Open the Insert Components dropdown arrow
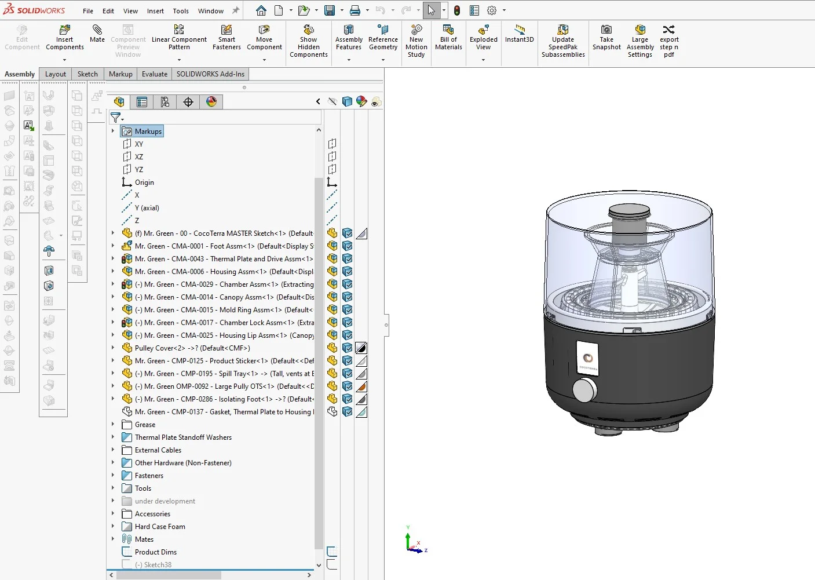The width and height of the screenshot is (815, 580). [x=65, y=60]
